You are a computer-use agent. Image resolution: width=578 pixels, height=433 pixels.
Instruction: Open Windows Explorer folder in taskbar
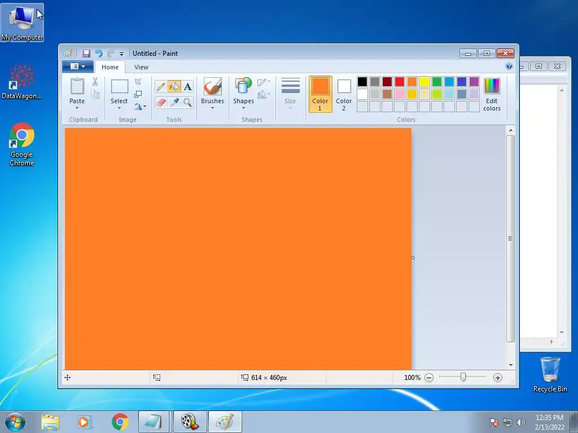tap(50, 422)
